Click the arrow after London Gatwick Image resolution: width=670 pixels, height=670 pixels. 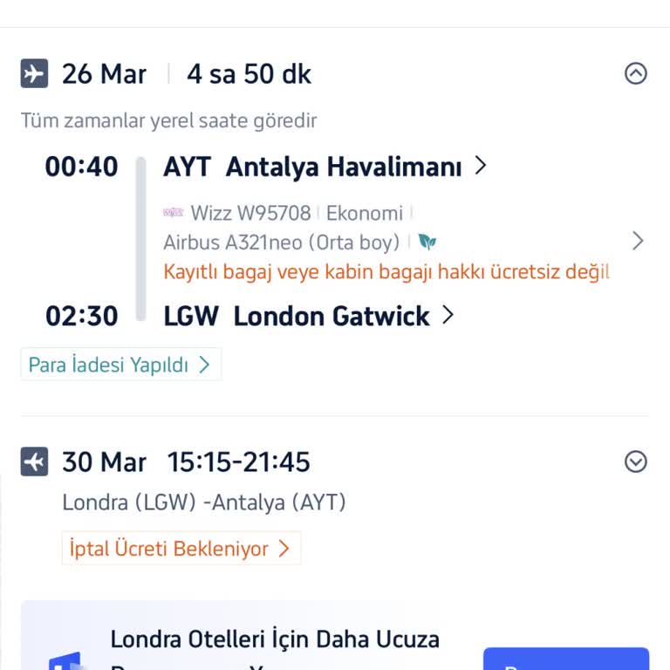click(448, 315)
